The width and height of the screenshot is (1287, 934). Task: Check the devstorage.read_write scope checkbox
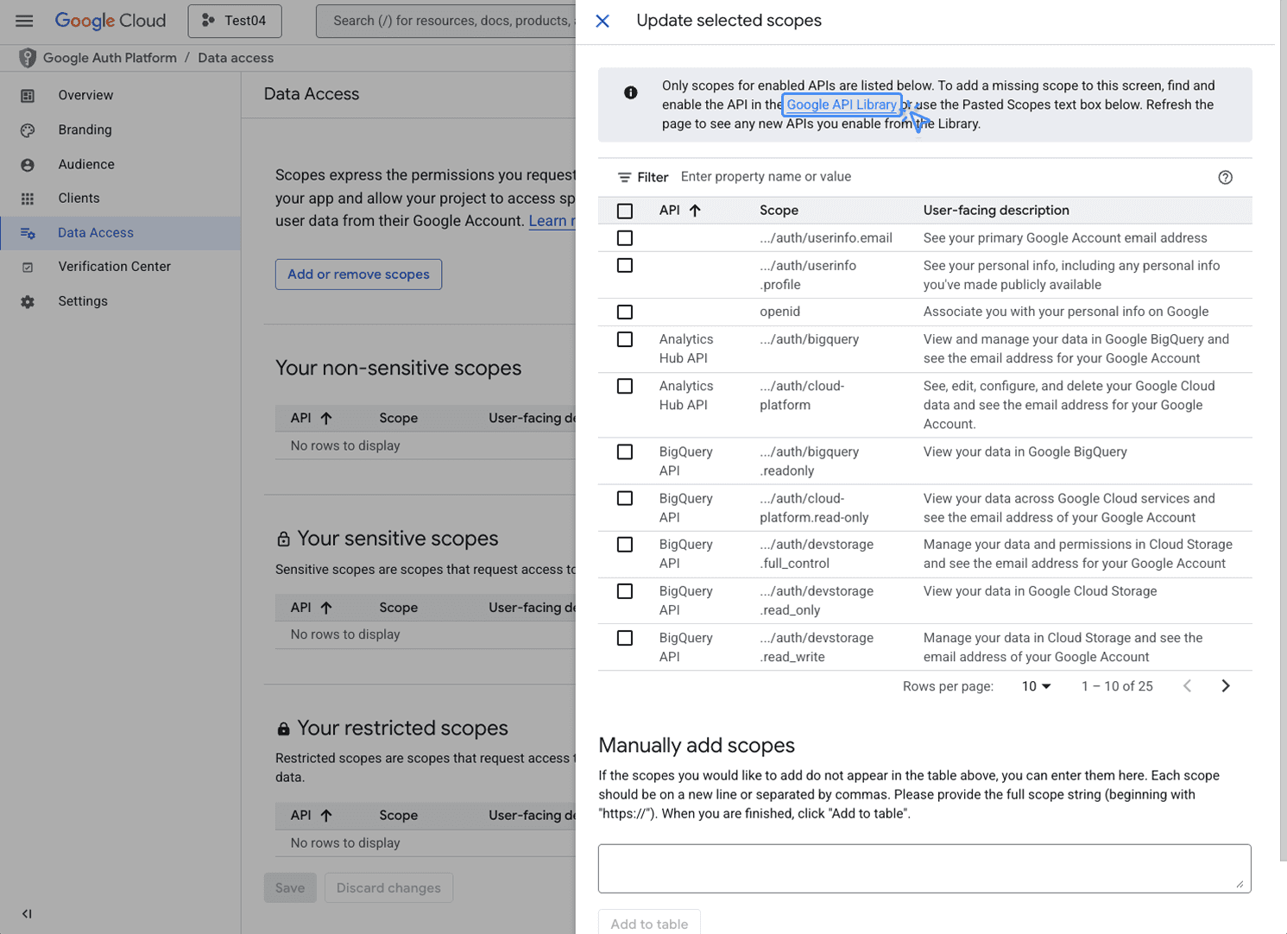click(625, 638)
